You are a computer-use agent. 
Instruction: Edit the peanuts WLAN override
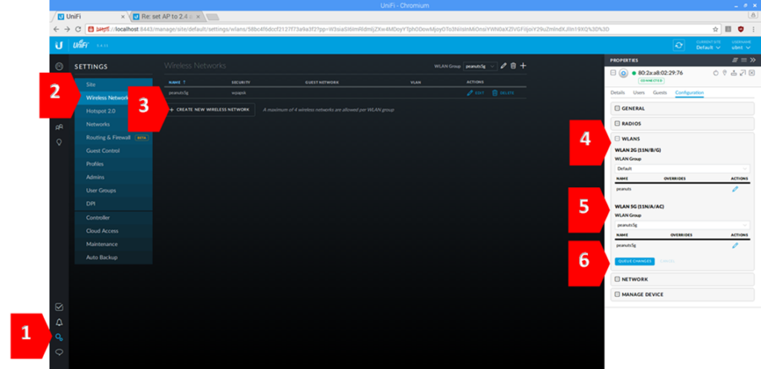(x=735, y=189)
